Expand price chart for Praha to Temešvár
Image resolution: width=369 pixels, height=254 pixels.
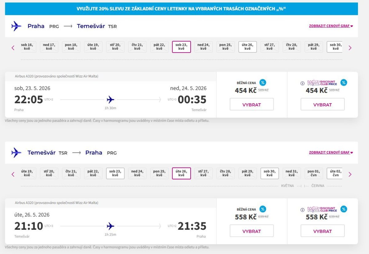click(x=331, y=26)
